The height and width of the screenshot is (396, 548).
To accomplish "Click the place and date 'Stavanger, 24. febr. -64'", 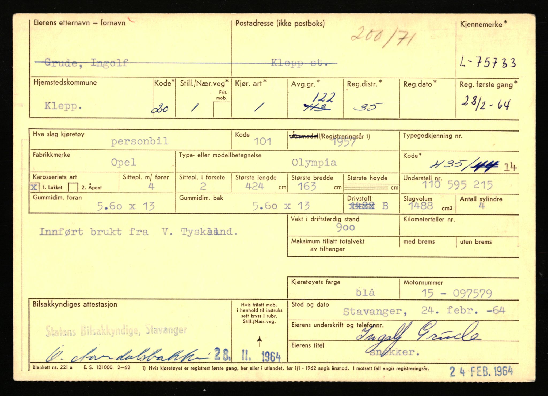I will (x=424, y=311).
